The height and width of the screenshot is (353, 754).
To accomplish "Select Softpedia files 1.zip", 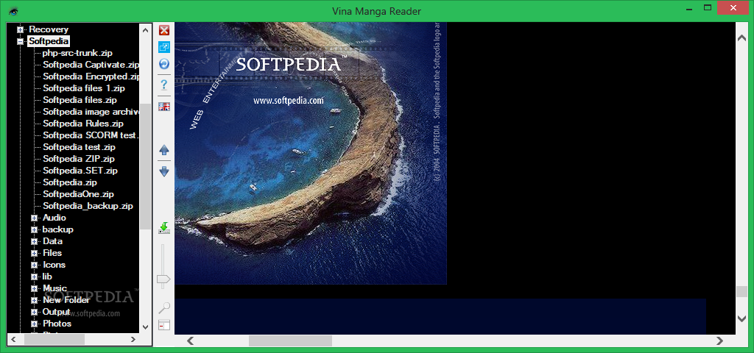I will [84, 88].
